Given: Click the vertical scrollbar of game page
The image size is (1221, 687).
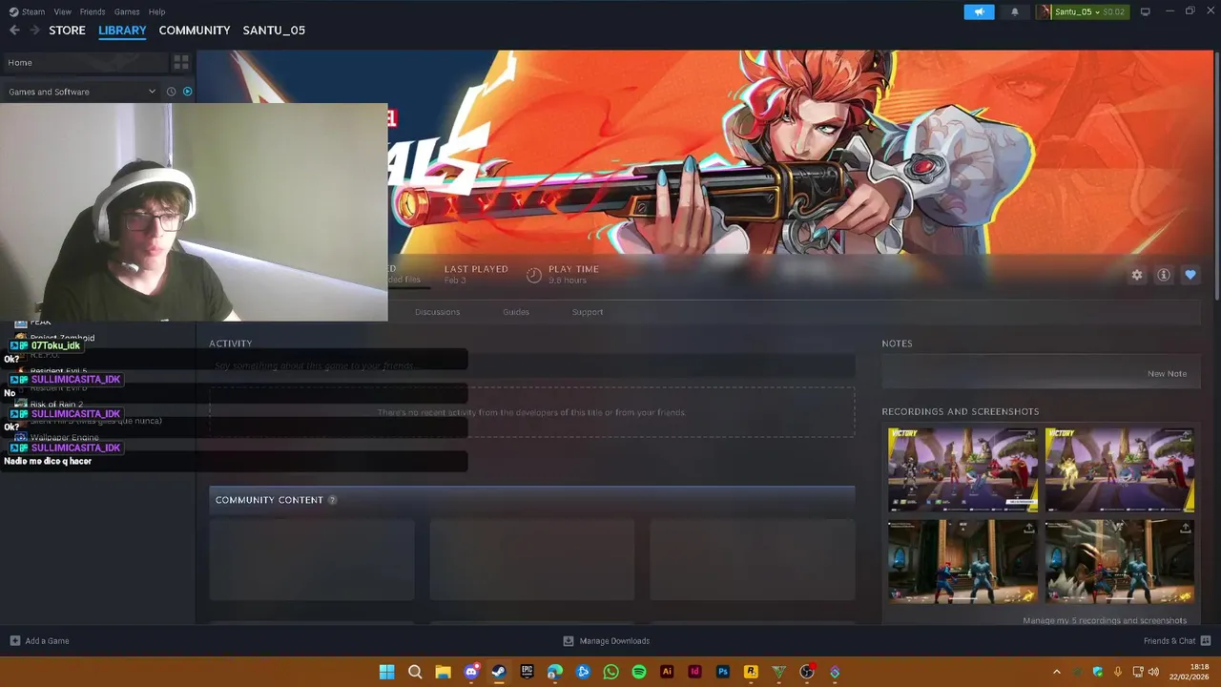Looking at the screenshot, I should pyautogui.click(x=1216, y=177).
